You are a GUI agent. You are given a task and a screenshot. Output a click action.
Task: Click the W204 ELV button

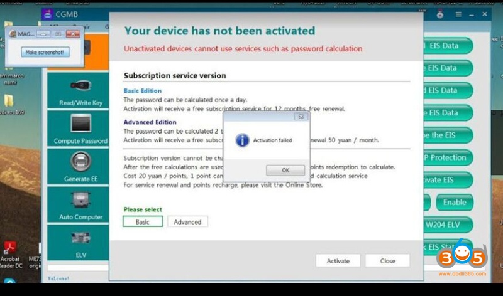448,225
